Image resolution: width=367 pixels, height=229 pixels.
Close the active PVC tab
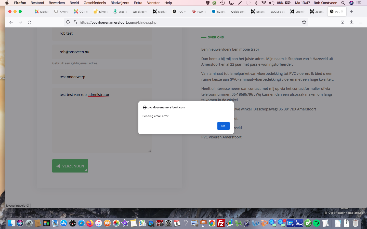tap(342, 11)
